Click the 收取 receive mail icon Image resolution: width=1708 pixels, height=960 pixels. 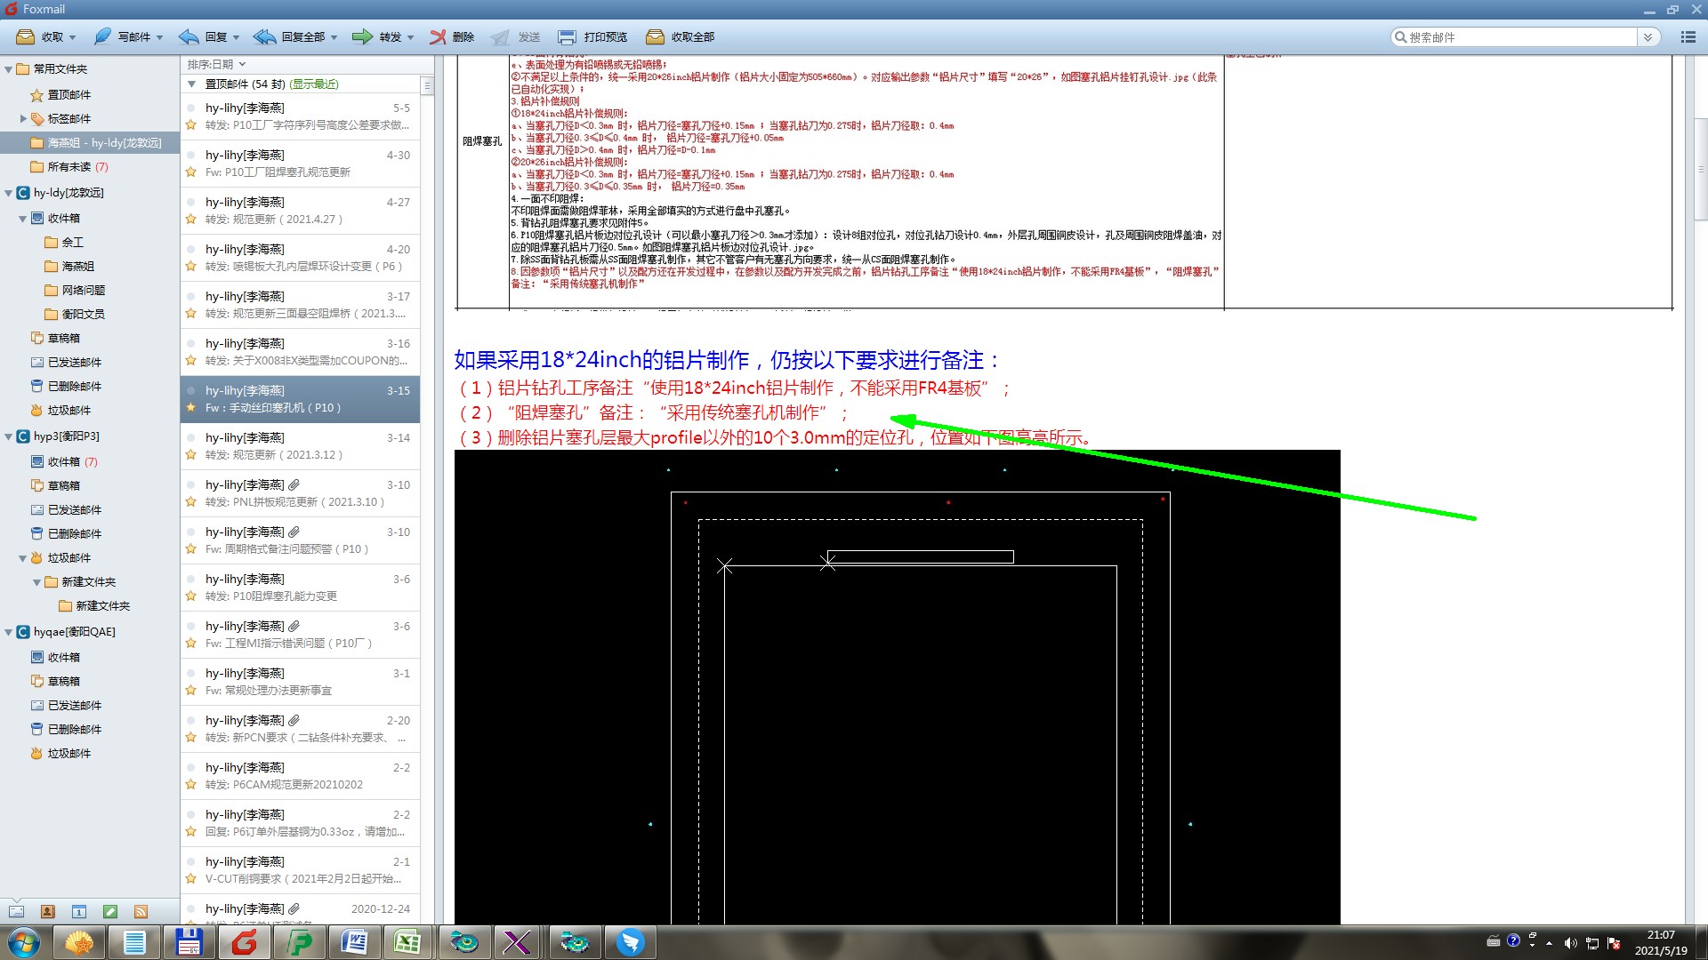click(x=26, y=36)
